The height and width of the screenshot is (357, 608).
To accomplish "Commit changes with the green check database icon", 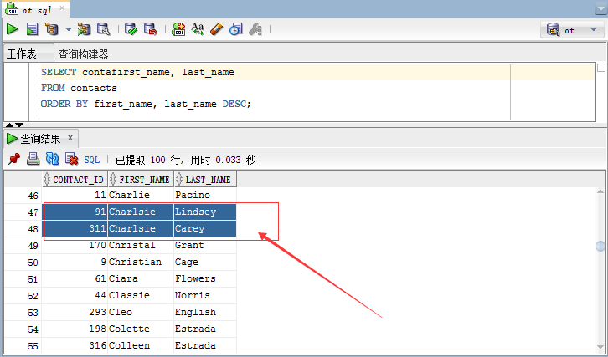I will click(131, 29).
